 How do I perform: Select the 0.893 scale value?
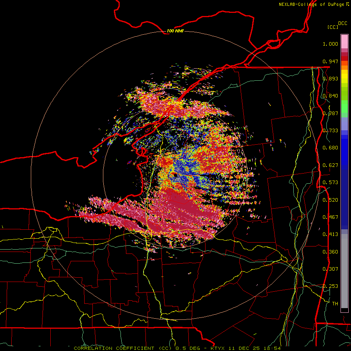(330, 78)
